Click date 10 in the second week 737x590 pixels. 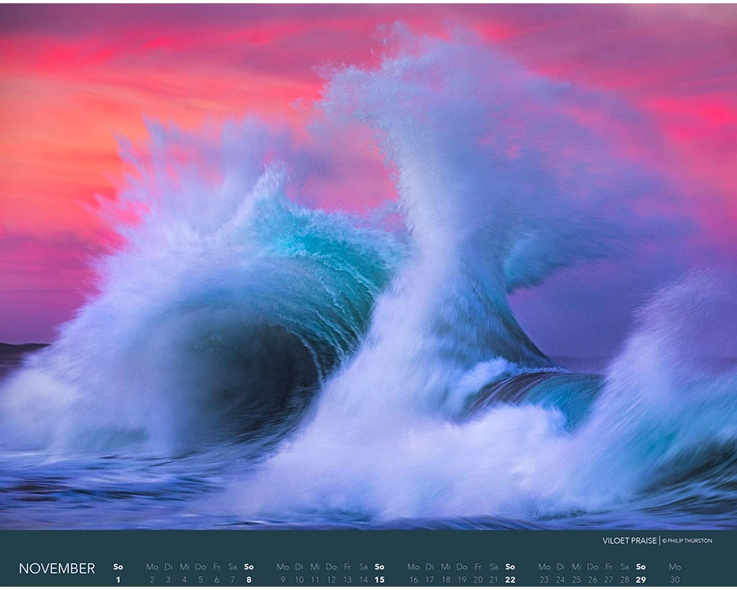pos(299,579)
